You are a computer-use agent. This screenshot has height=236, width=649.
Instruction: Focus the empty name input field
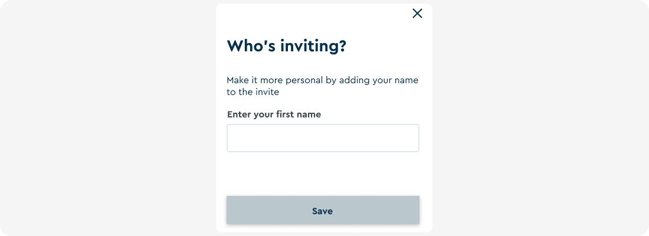coord(323,138)
